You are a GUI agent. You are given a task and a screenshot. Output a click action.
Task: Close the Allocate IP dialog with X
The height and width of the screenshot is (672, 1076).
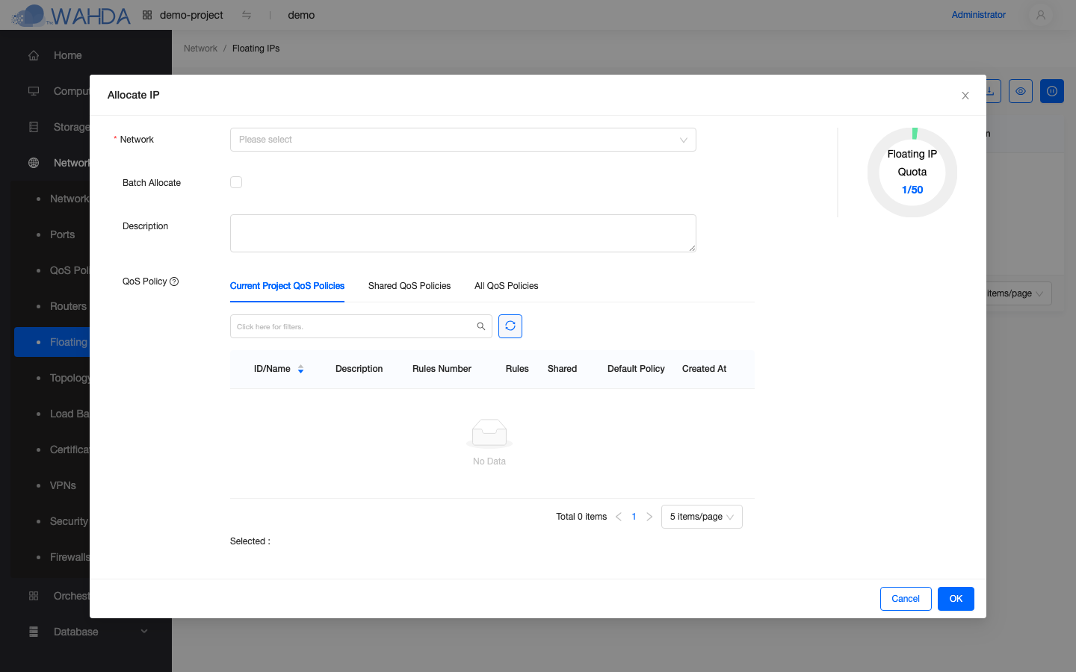tap(965, 96)
